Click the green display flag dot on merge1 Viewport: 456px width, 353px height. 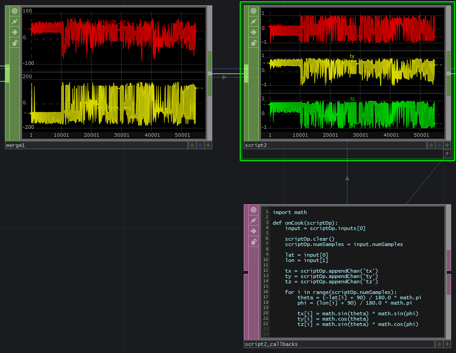(192, 145)
